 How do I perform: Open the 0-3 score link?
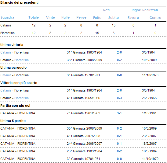click(x=119, y=98)
